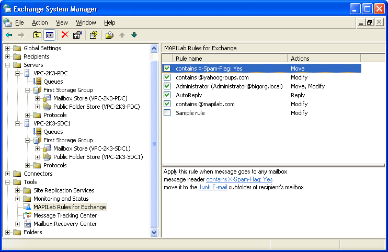This screenshot has height=252, width=388.
Task: Select 'Reply' actions cell
Action: 298,95
